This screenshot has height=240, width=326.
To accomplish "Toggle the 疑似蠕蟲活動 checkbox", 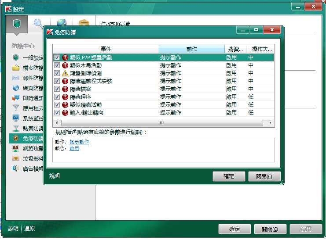I will 57,104.
